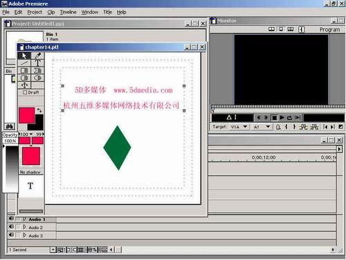
Task: Open the end opacity 99 arrow
Action: coord(43,134)
